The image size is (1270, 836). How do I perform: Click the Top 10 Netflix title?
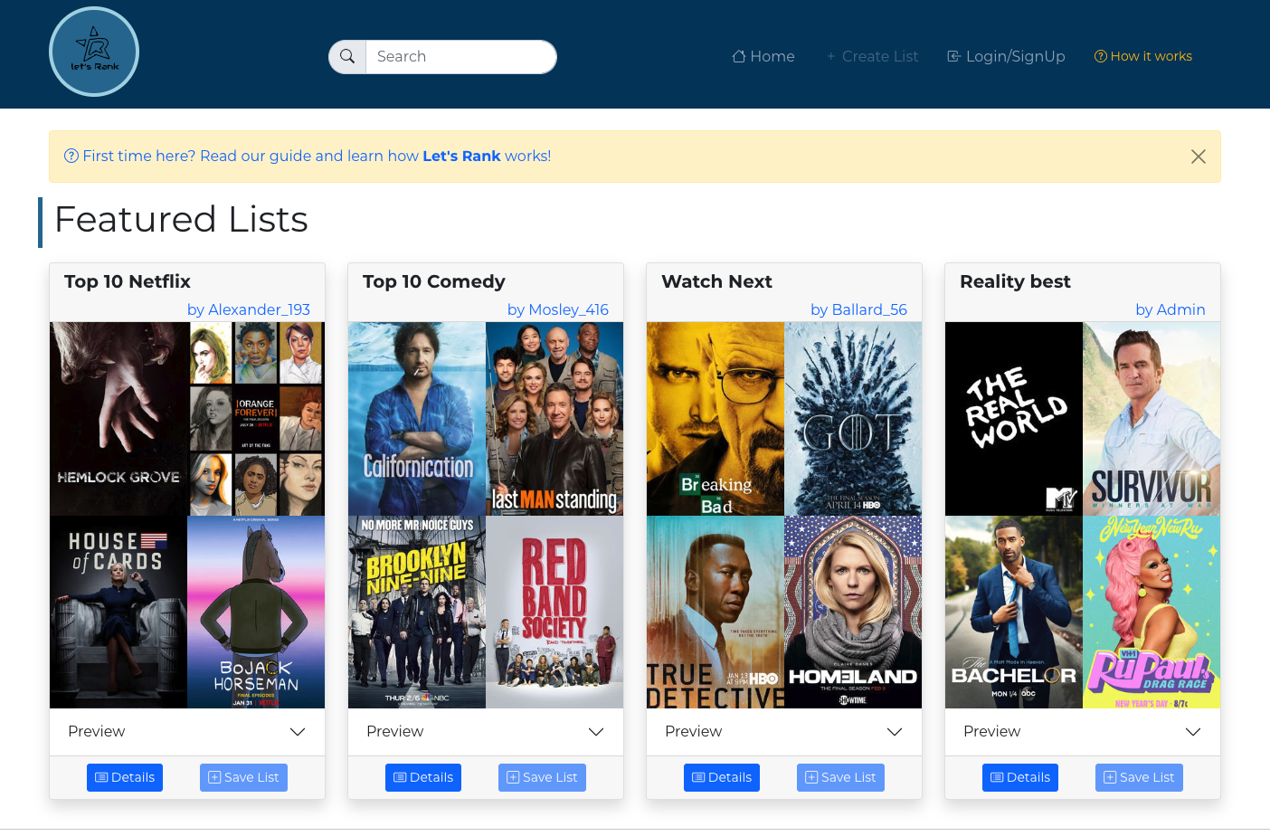coord(128,281)
